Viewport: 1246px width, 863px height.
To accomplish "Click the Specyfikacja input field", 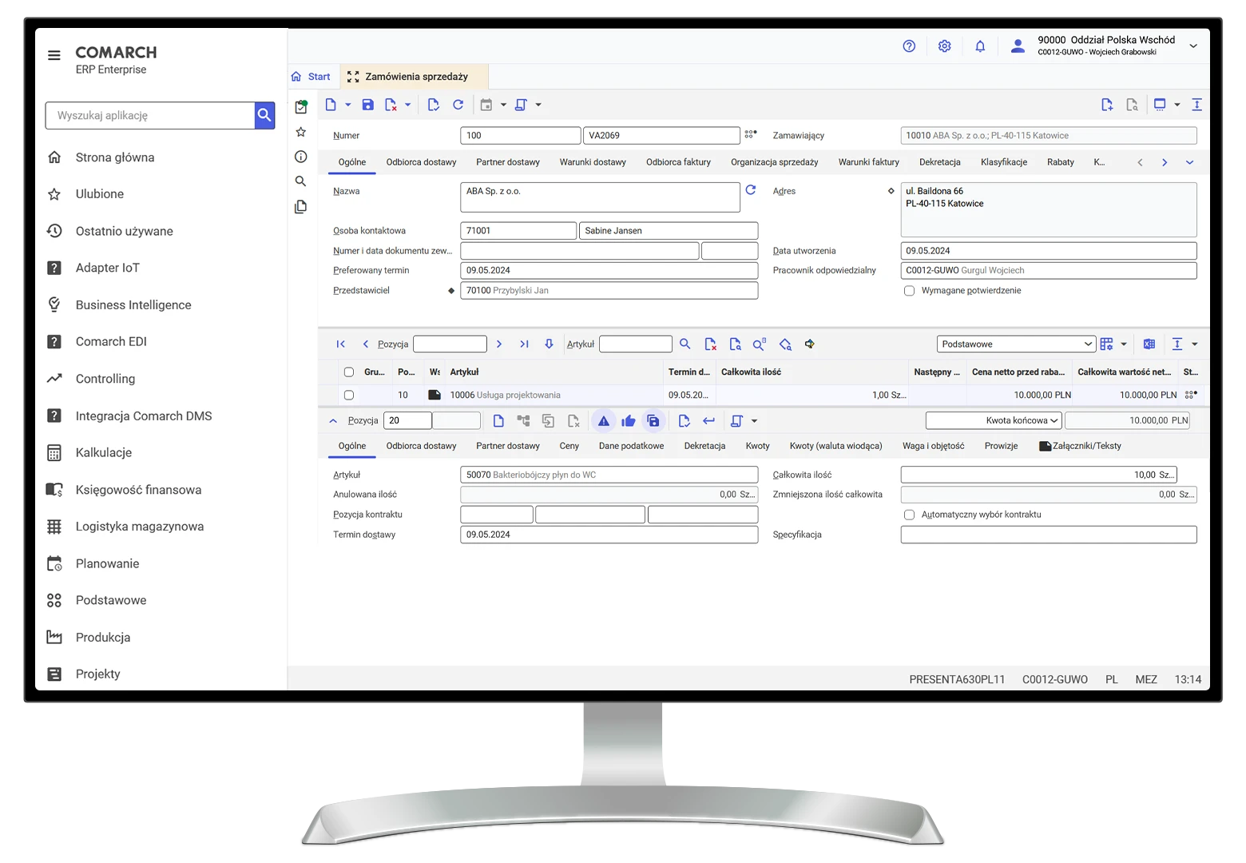I will click(x=1049, y=535).
